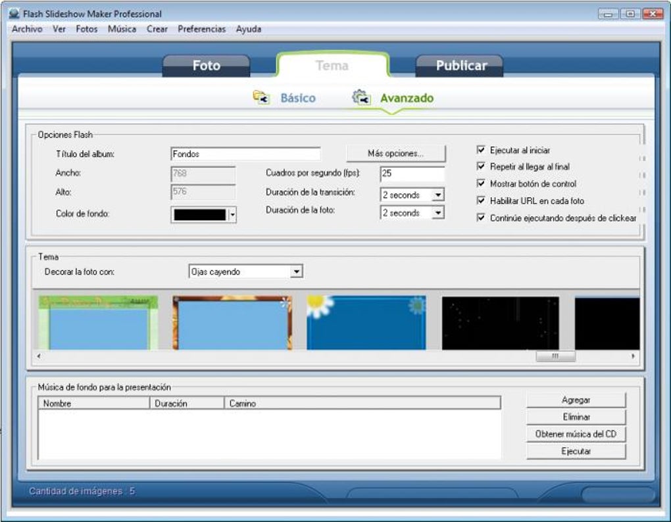Screen dimensions: 671x522
Task: Open the 'Duración de la foto' dropdown
Action: (438, 212)
